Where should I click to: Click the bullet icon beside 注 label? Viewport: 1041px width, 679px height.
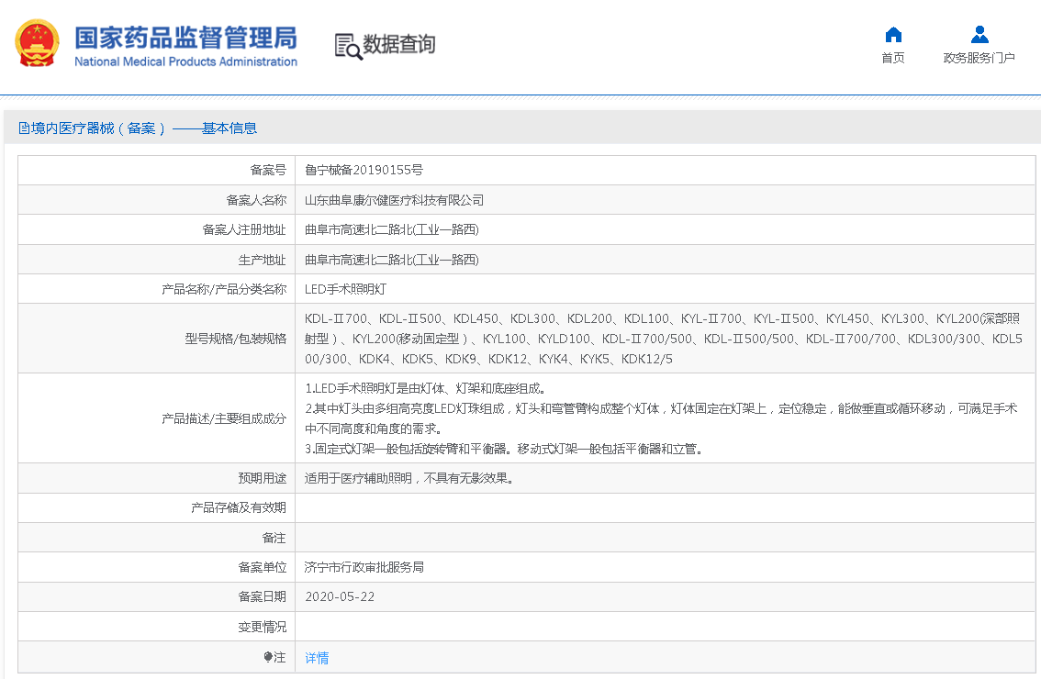pos(268,657)
